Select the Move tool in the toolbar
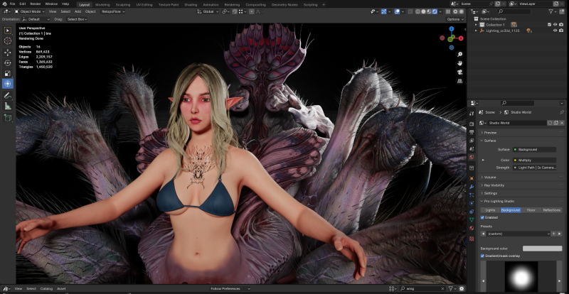 pyautogui.click(x=8, y=52)
